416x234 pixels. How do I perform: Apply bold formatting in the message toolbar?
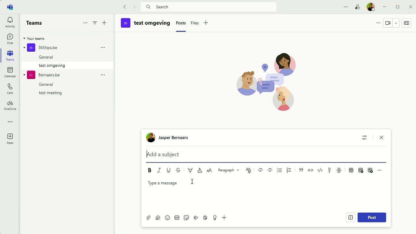pyautogui.click(x=149, y=170)
